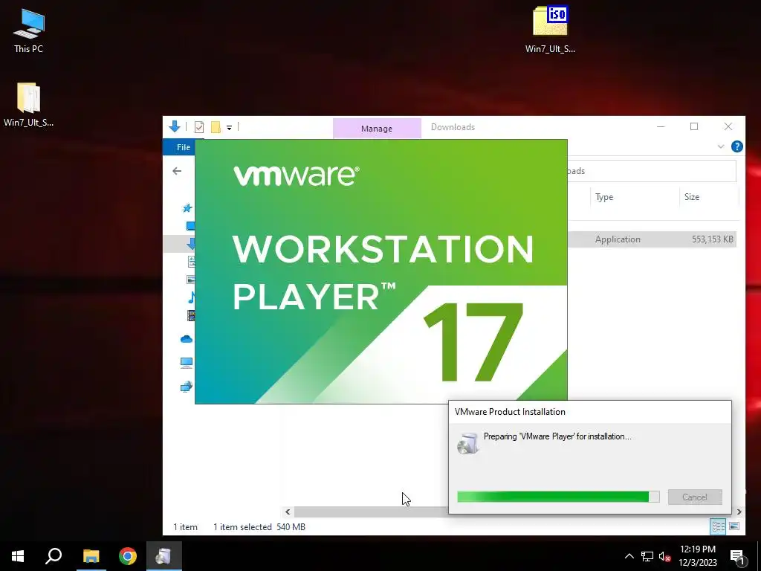Viewport: 761px width, 571px height.
Task: Click the VMware installer taskbar icon
Action: coord(164,556)
